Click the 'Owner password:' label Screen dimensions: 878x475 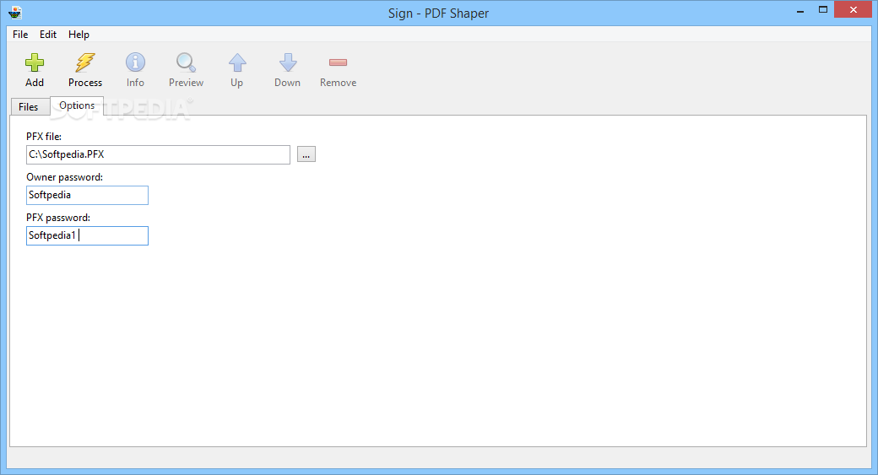pos(64,177)
